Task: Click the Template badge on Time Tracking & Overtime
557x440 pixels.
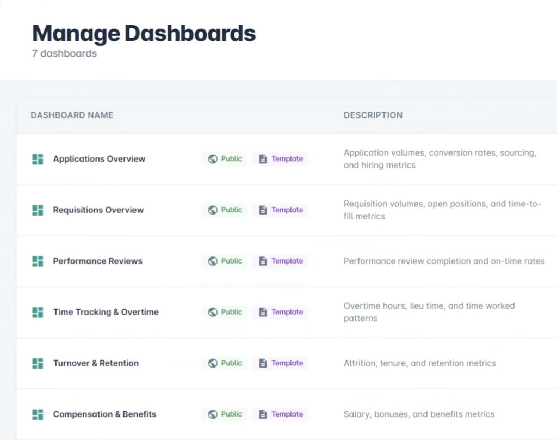Action: pyautogui.click(x=280, y=313)
